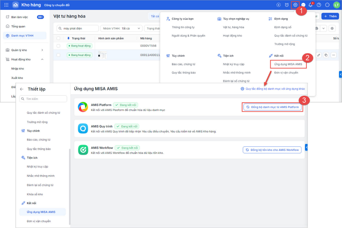Image resolution: width=342 pixels, height=228 pixels.
Task: Open the chat messages icon
Action: [x=303, y=5]
